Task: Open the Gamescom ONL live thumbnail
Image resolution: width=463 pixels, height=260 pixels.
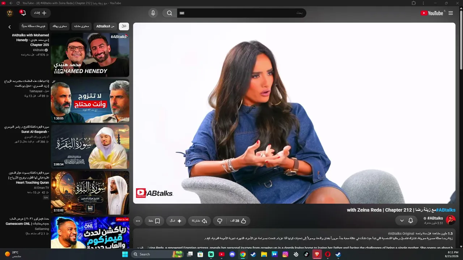Action: coord(90,233)
